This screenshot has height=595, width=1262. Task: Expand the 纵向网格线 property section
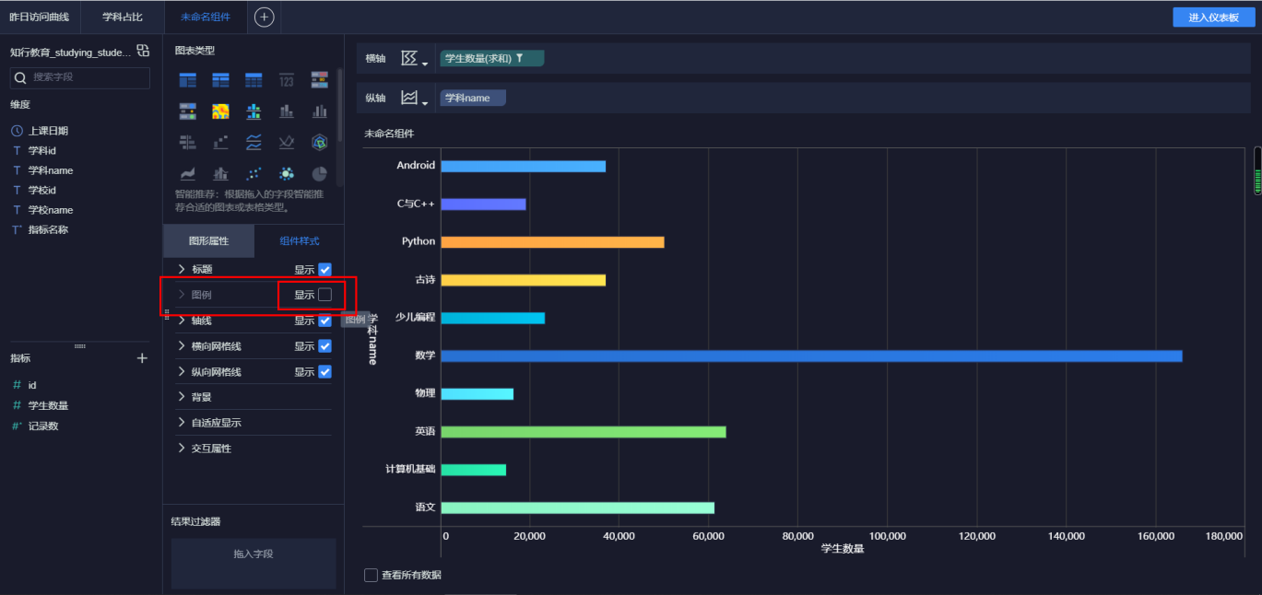coord(182,372)
